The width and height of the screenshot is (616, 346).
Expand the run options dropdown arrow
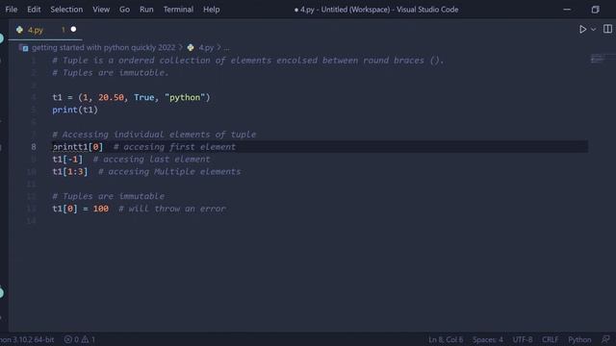click(593, 30)
